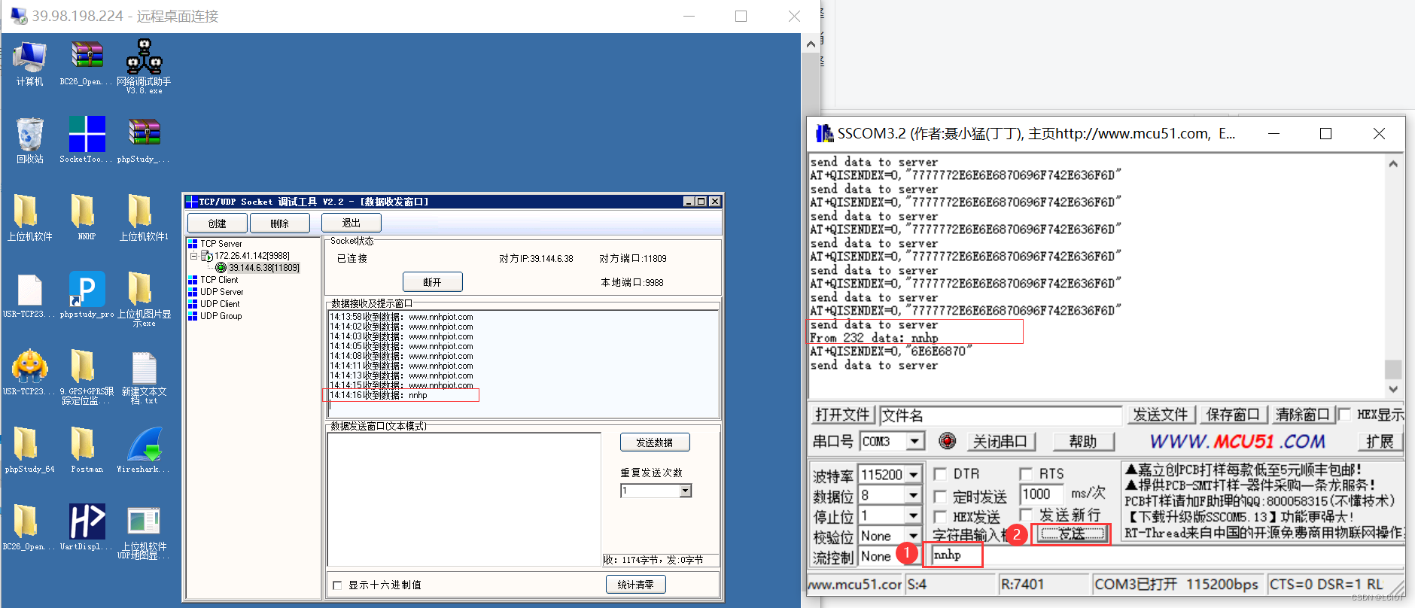Screen dimensions: 1415x608
Task: Open the 重复发送次数 dropdown
Action: coord(685,491)
